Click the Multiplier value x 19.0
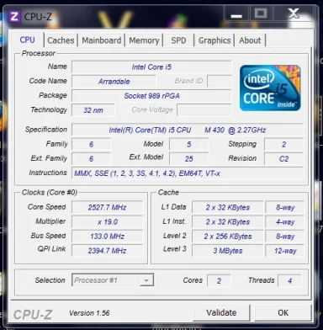 pos(107,222)
